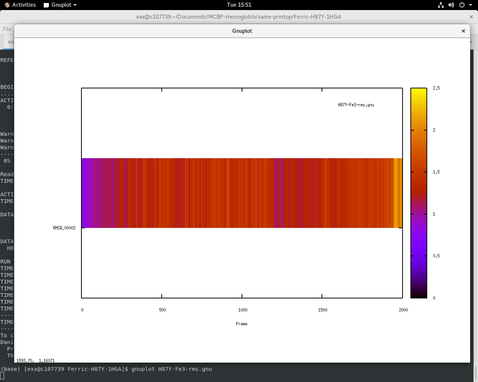Click the yellow top of the color bar
Viewport: 478px width, 382px height.
pos(419,93)
